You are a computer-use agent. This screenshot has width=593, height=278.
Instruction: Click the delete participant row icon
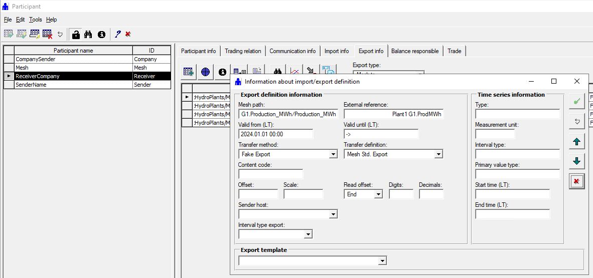click(x=47, y=34)
